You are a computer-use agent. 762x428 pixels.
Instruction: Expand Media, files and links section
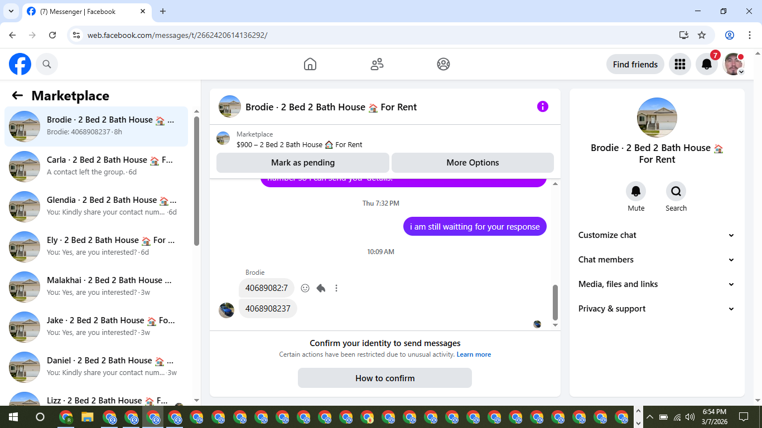[657, 284]
